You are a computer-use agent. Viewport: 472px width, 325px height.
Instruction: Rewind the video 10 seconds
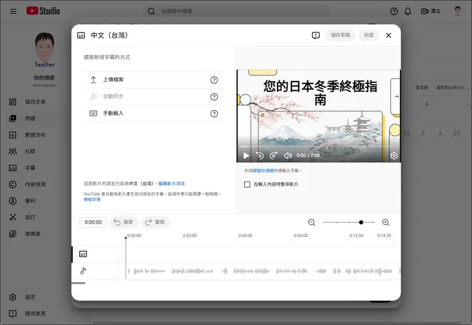(260, 155)
